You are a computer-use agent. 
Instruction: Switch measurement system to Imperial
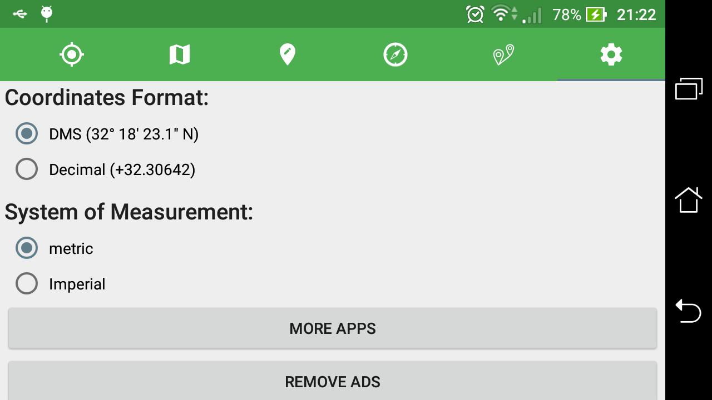click(x=27, y=283)
